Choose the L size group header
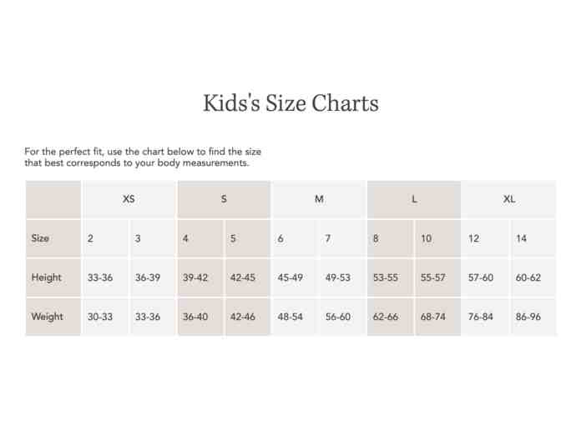Image resolution: width=561 pixels, height=425 pixels. point(414,200)
